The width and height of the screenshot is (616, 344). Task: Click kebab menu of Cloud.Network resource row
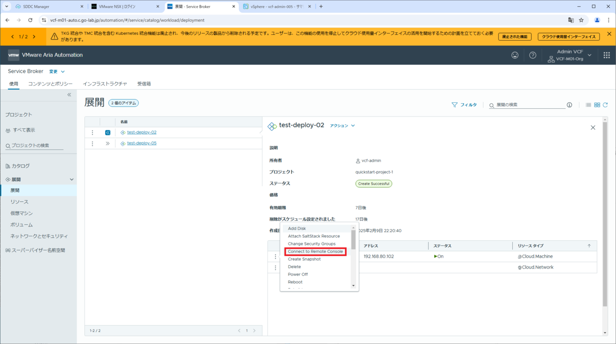click(275, 267)
